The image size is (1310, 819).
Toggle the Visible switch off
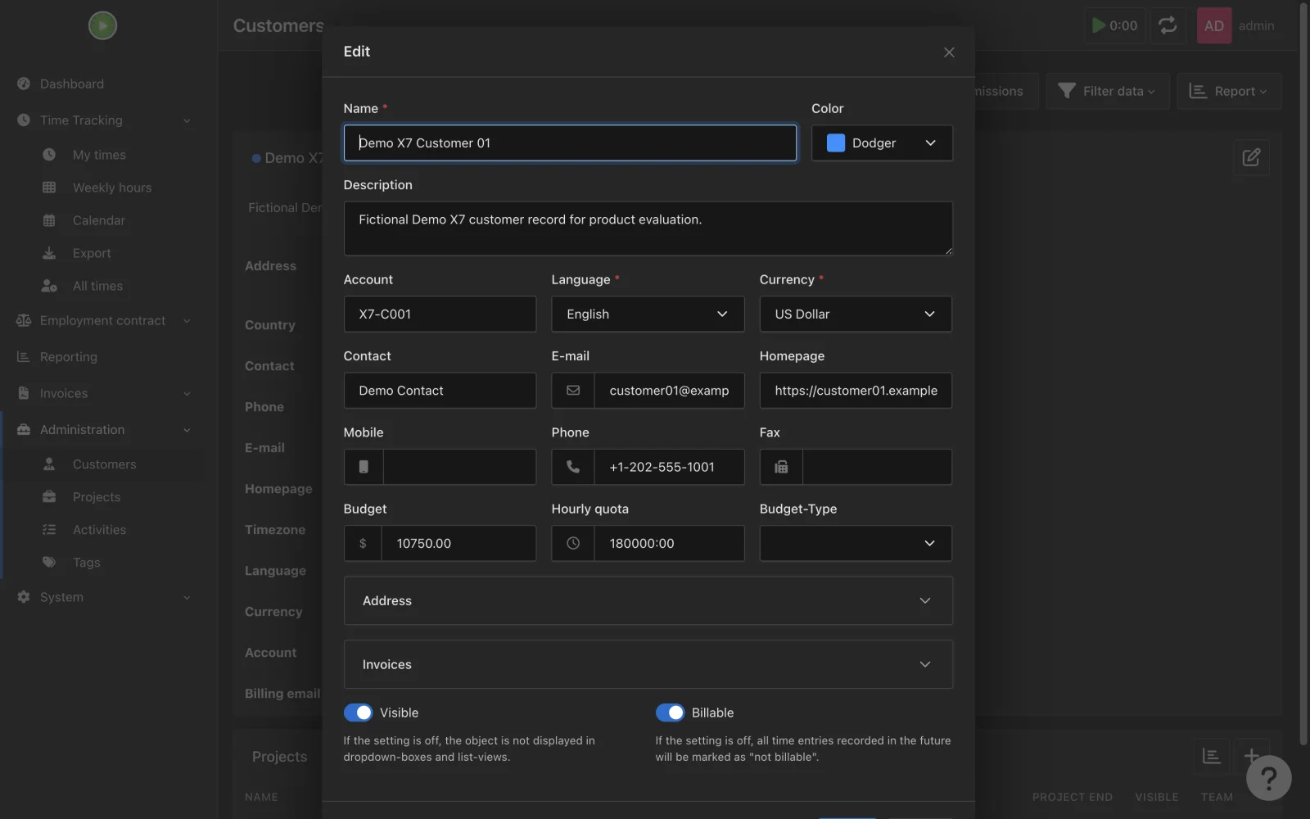click(358, 713)
